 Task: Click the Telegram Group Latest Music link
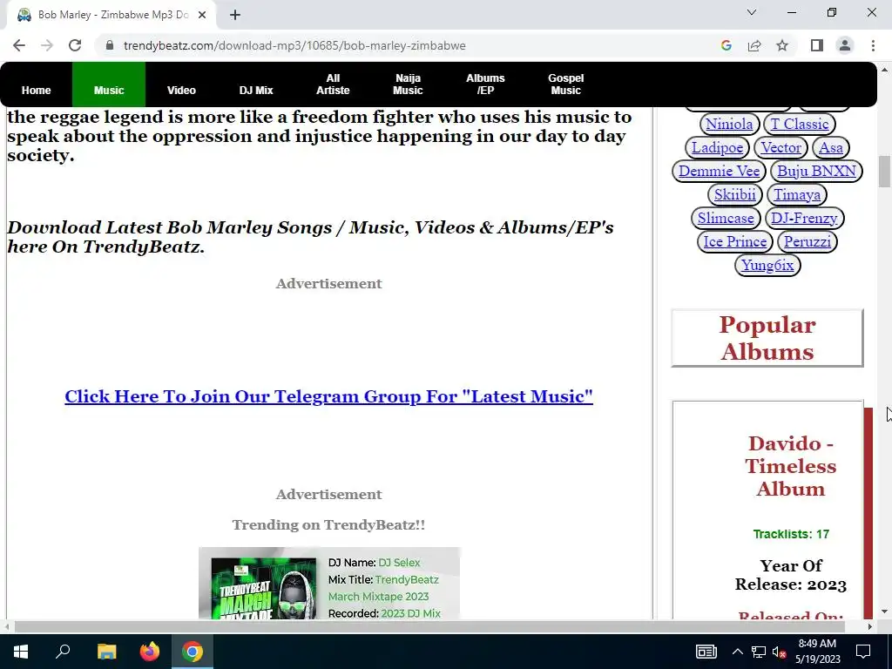tap(328, 396)
